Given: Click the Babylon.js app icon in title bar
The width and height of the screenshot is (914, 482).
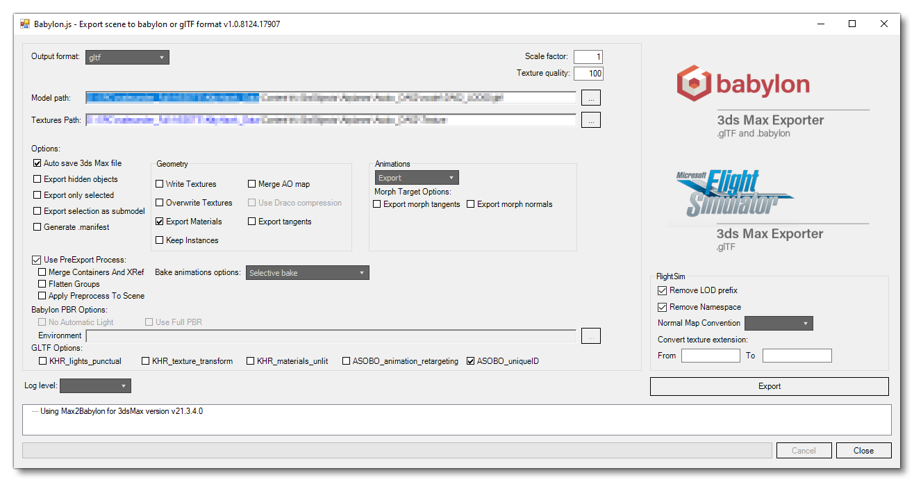Looking at the screenshot, I should (x=25, y=24).
